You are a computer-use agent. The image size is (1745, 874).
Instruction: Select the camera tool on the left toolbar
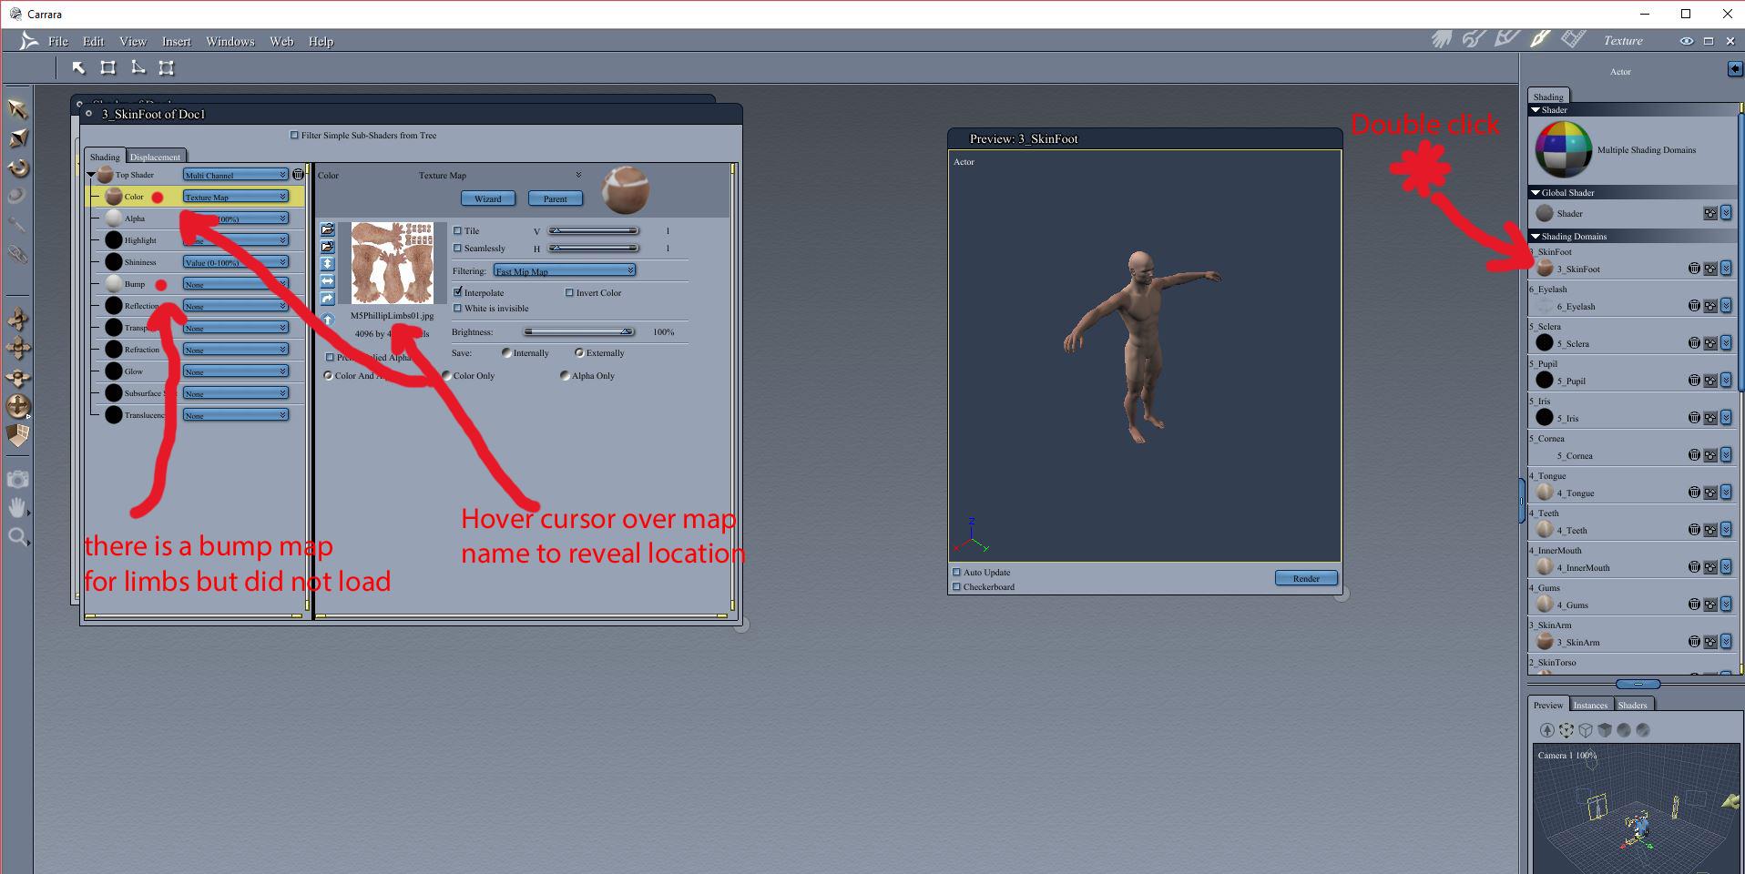tap(17, 480)
